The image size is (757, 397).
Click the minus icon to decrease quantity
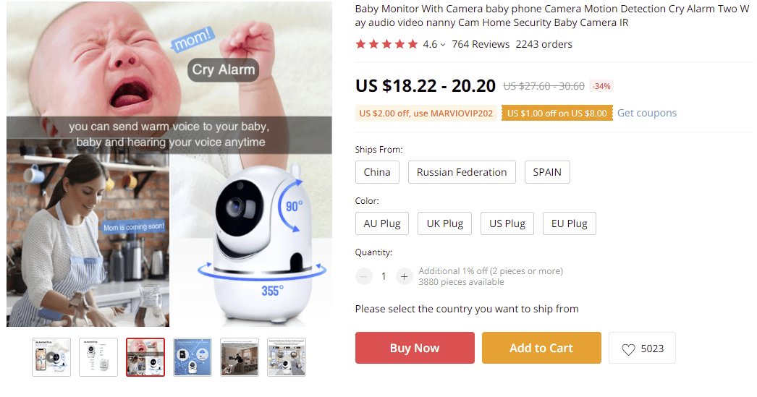pyautogui.click(x=364, y=276)
